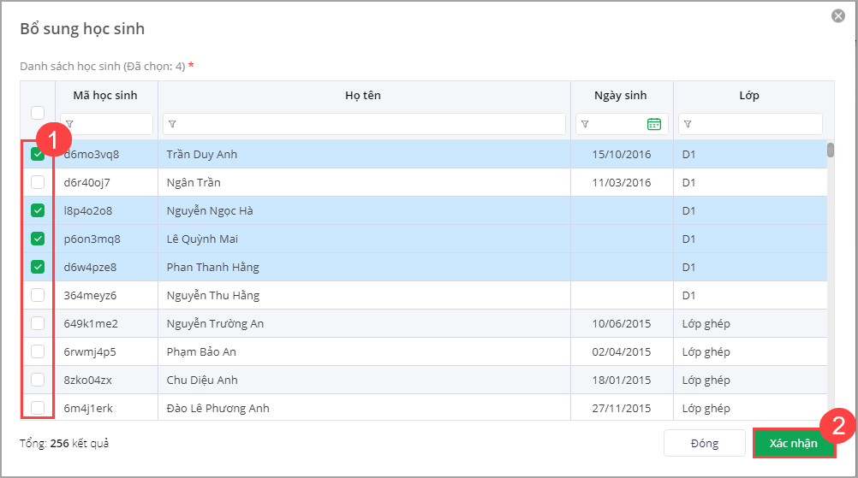This screenshot has height=478, width=858.
Task: Click the Lớp filter input box
Action: (x=755, y=124)
